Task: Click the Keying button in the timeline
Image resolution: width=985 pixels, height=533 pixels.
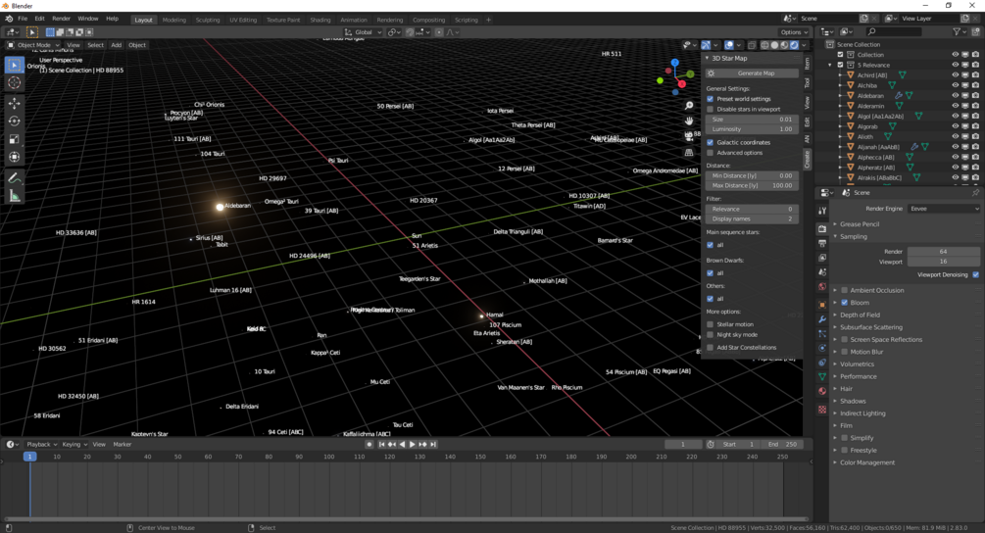Action: point(74,445)
